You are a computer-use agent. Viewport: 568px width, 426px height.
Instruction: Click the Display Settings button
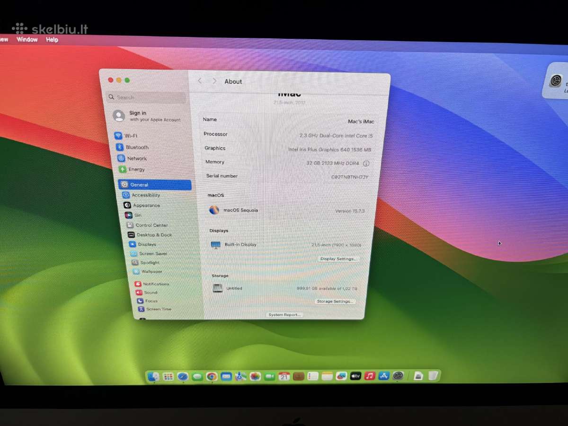point(338,259)
